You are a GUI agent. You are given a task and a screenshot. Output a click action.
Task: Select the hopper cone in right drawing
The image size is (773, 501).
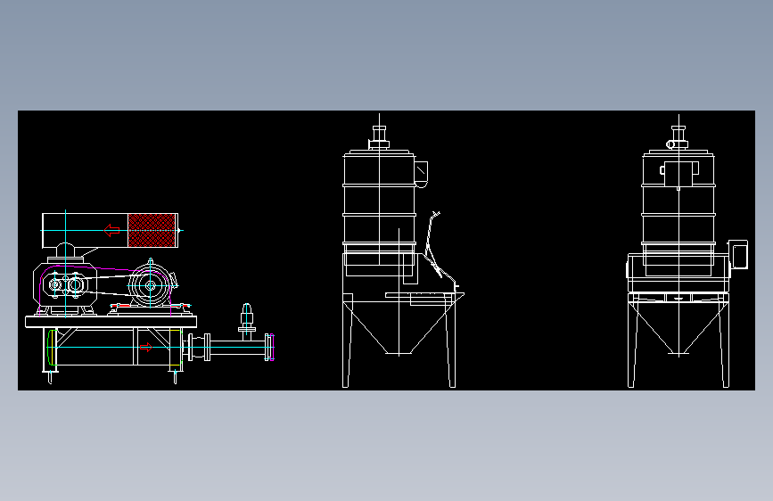(x=678, y=328)
